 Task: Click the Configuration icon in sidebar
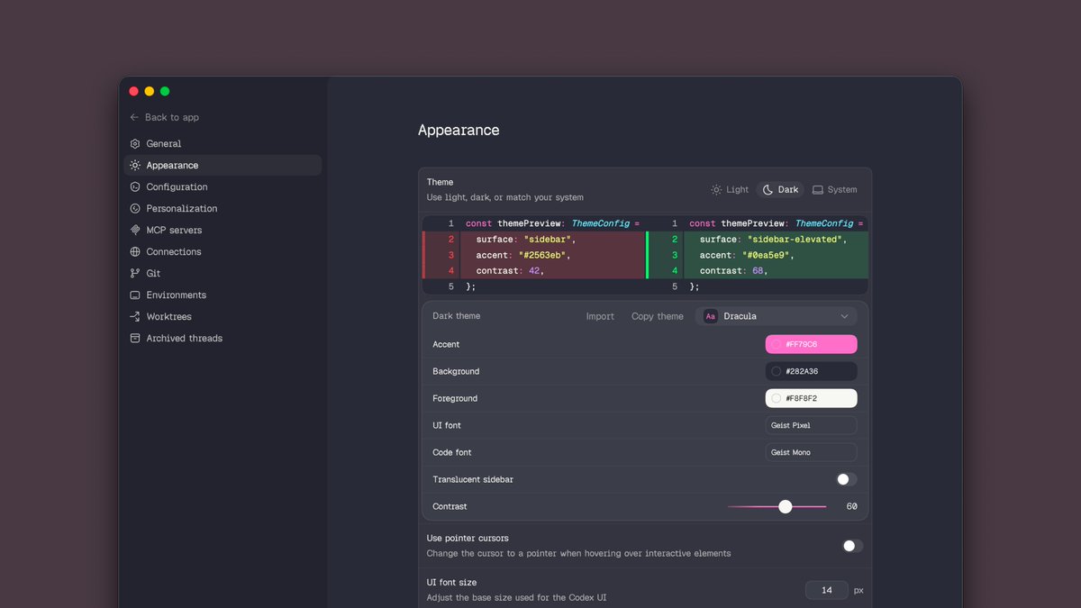[135, 187]
